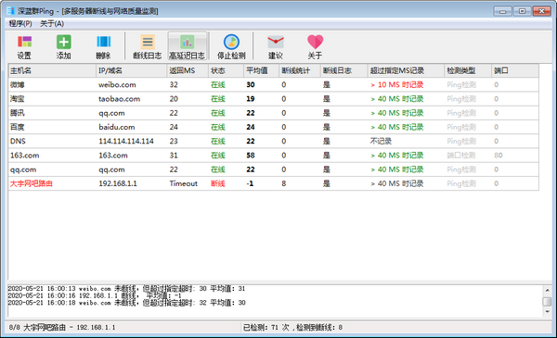Maximize the 深蓝群Ping window
Viewport: 557px width, 338px height.
pyautogui.click(x=522, y=11)
